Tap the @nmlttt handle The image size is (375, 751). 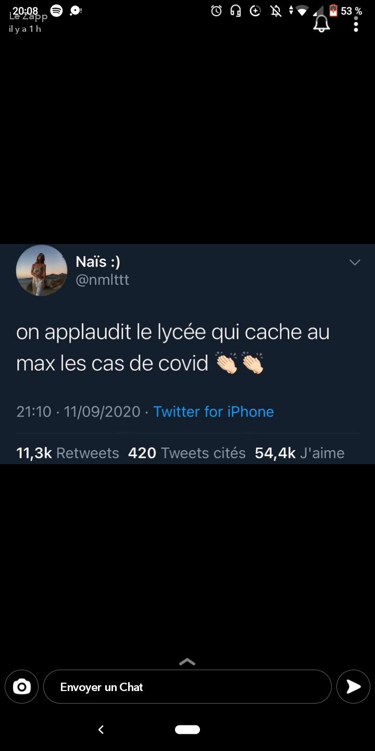pos(103,280)
